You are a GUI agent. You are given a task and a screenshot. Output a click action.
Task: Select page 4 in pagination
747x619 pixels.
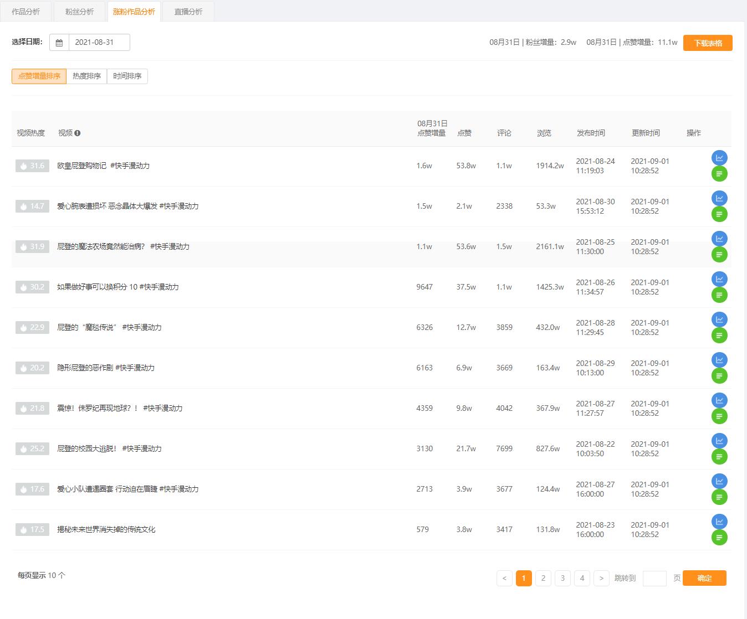582,578
